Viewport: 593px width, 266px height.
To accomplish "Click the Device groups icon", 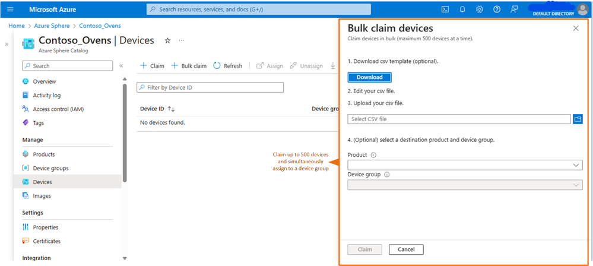I will pyautogui.click(x=26, y=168).
